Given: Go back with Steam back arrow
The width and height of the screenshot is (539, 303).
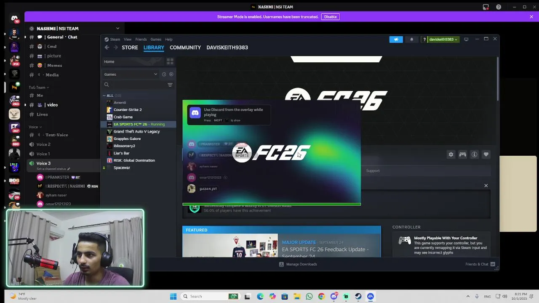Looking at the screenshot, I should pyautogui.click(x=107, y=48).
